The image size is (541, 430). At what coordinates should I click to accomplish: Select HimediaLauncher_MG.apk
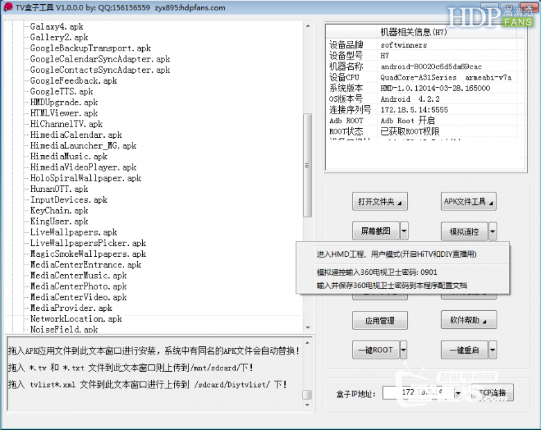tap(83, 145)
